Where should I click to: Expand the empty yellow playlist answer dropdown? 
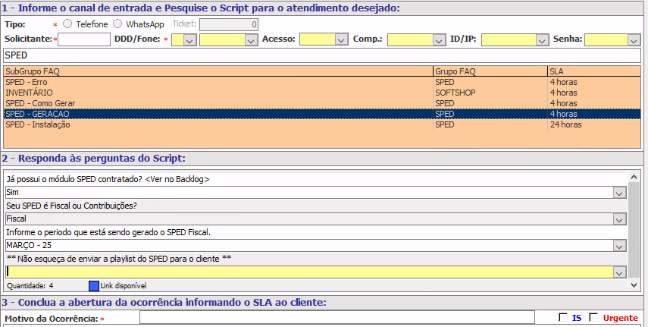tap(620, 272)
